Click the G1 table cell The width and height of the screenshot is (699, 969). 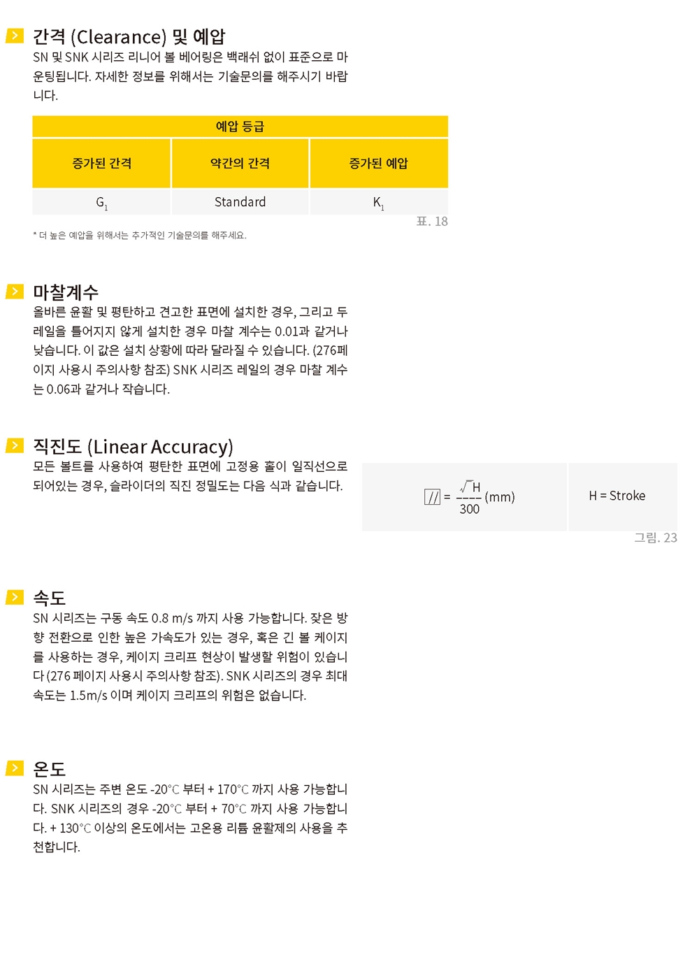101,202
